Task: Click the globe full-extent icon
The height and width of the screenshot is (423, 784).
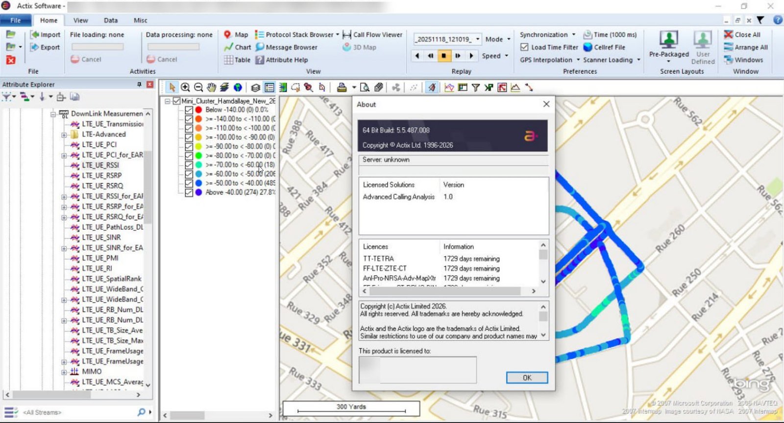Action: tap(238, 88)
